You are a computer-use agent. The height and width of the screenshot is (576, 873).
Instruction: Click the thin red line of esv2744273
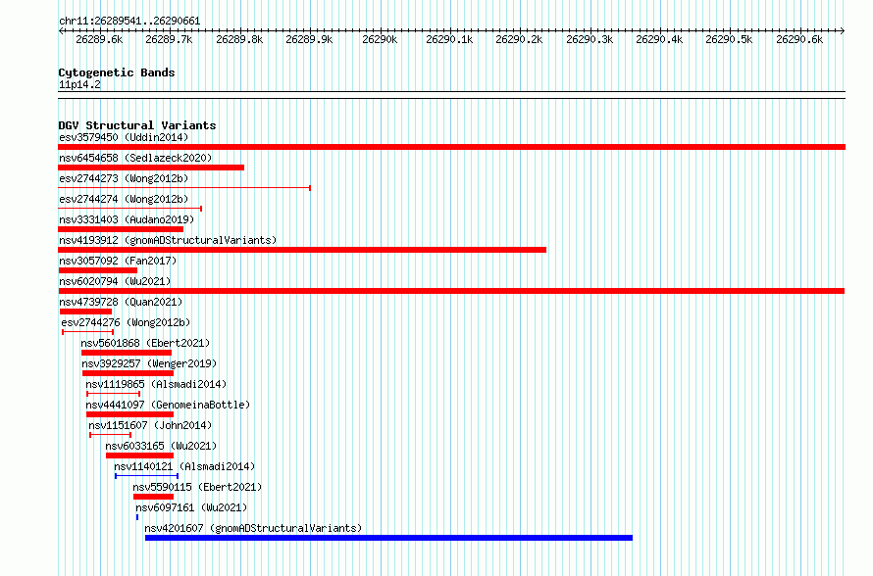coord(184,188)
